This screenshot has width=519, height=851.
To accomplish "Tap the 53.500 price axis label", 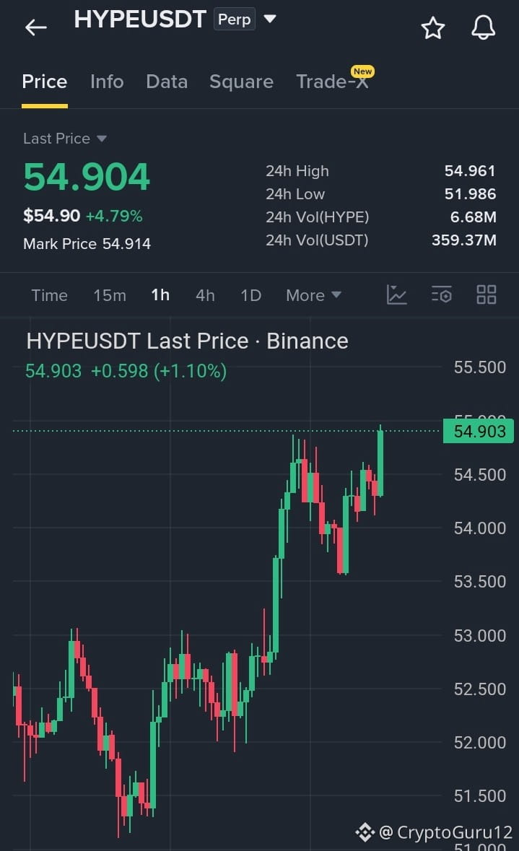I will pyautogui.click(x=480, y=582).
